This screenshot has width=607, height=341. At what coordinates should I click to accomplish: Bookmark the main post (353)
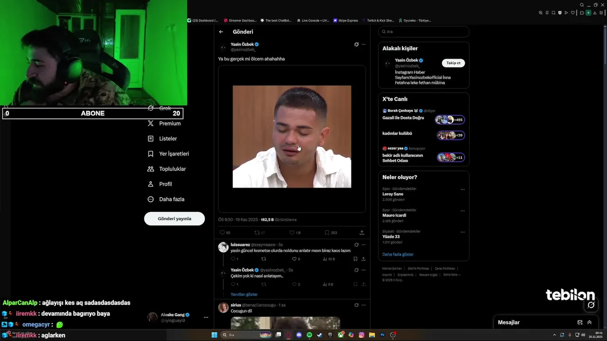(x=331, y=233)
